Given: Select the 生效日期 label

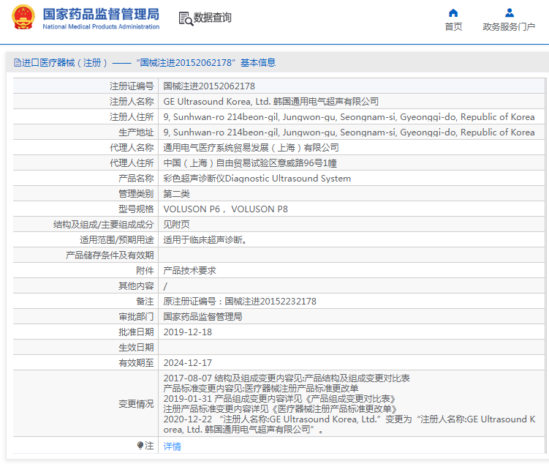Looking at the screenshot, I should pos(136,348).
